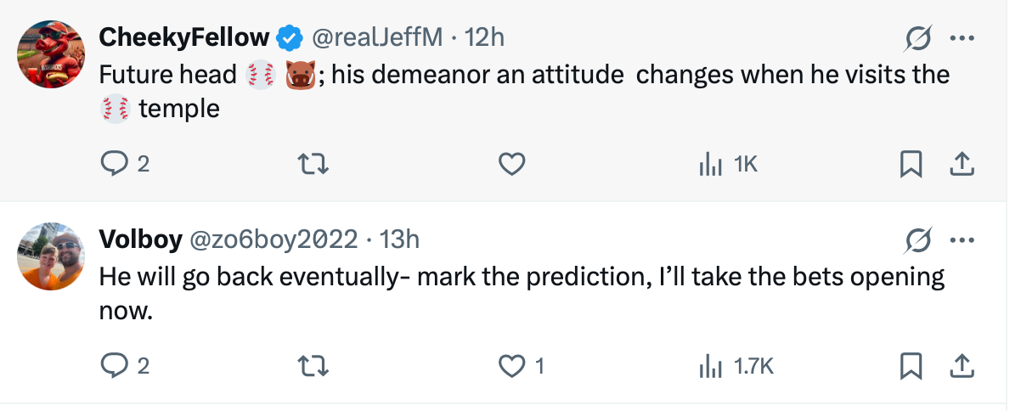Open the Volboy display name link

[x=141, y=239]
